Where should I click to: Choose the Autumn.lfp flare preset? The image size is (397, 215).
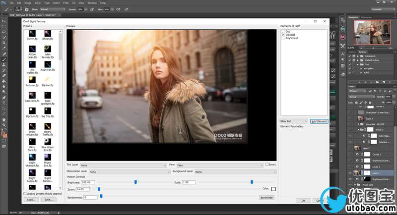[32, 80]
